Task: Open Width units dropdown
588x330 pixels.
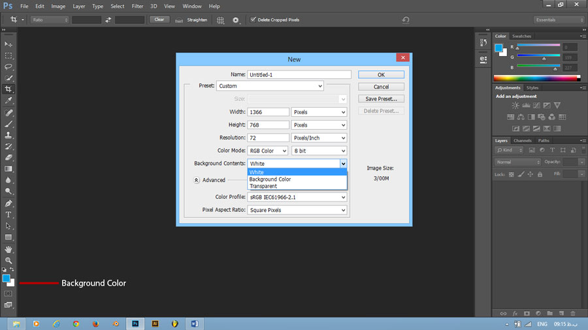Action: point(319,112)
